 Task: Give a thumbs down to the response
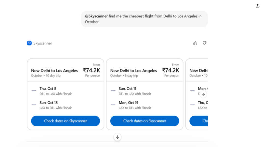[204, 43]
